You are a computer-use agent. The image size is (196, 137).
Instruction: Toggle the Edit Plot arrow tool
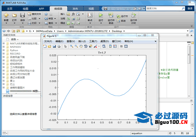click(x=66, y=46)
